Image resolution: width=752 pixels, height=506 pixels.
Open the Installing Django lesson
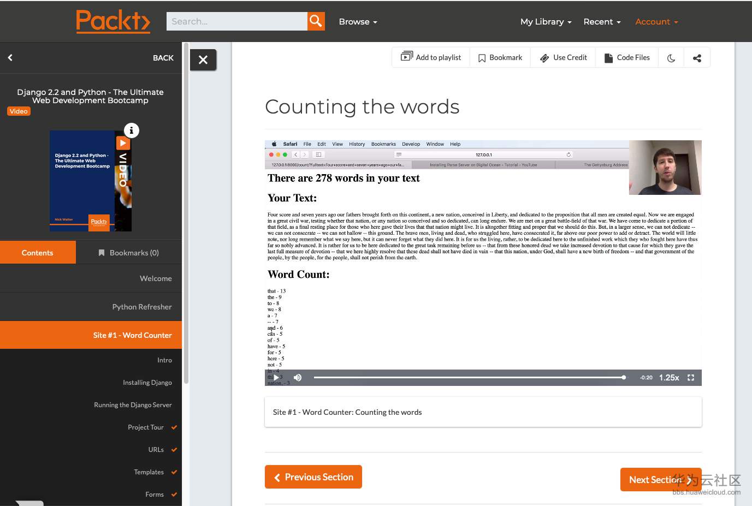(x=147, y=383)
